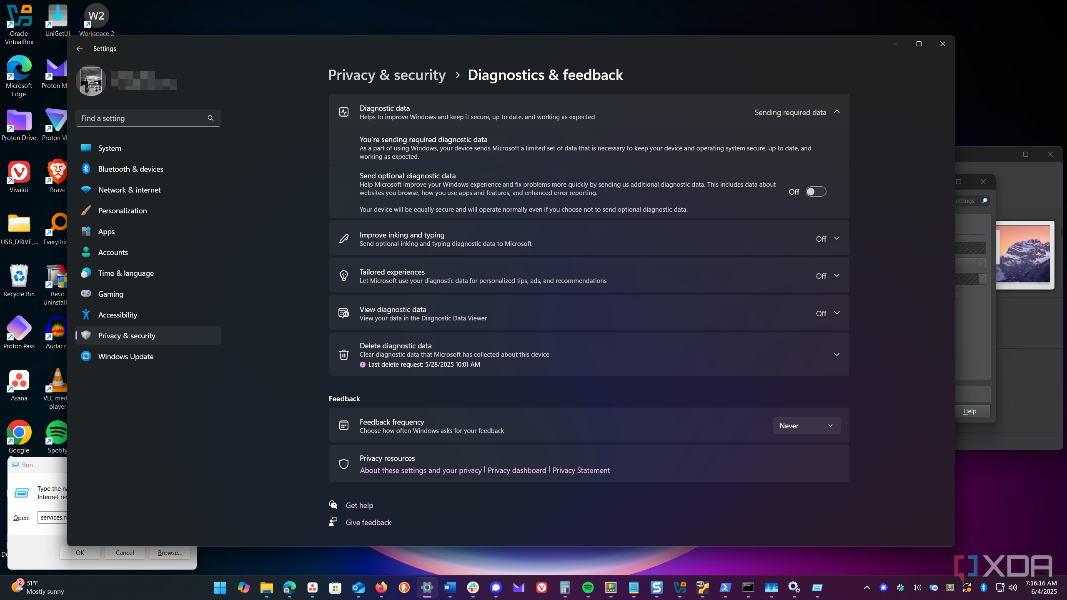Expand Delete diagnostic data section

point(837,354)
